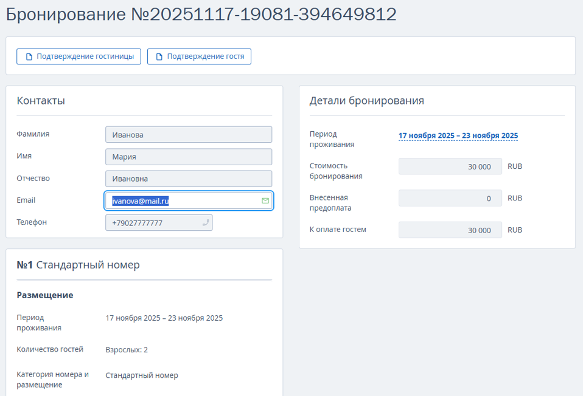Viewport: 583px width, 396px height.
Task: Click the Фамилия label
Action: click(33, 134)
